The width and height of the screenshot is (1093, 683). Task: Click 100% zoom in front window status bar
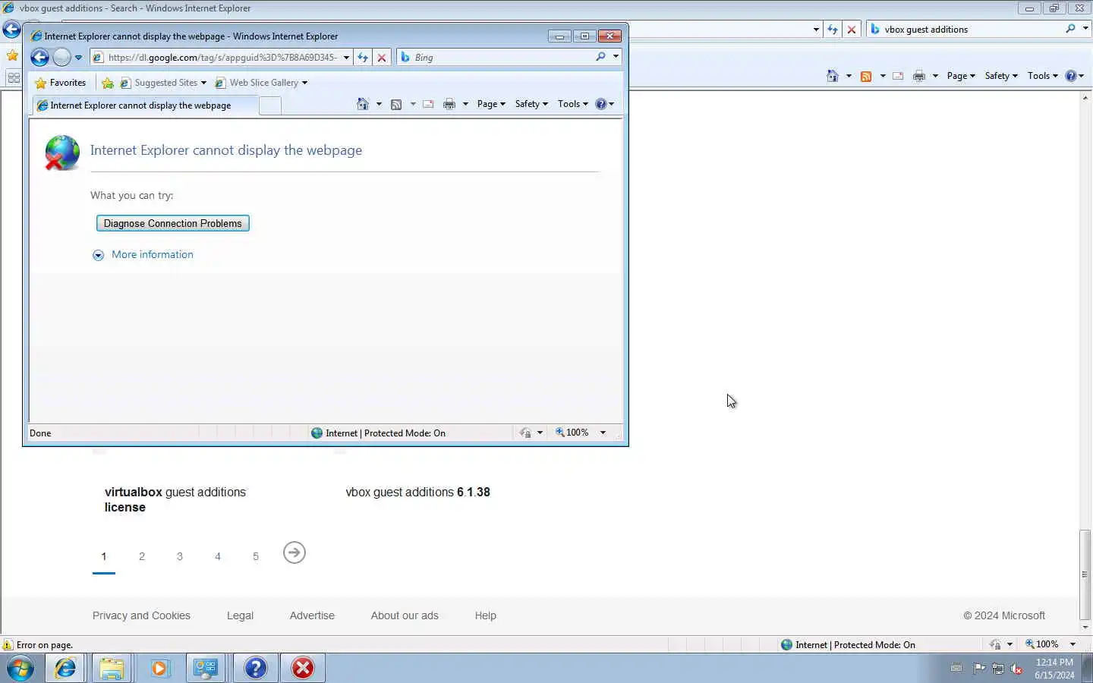(x=572, y=433)
